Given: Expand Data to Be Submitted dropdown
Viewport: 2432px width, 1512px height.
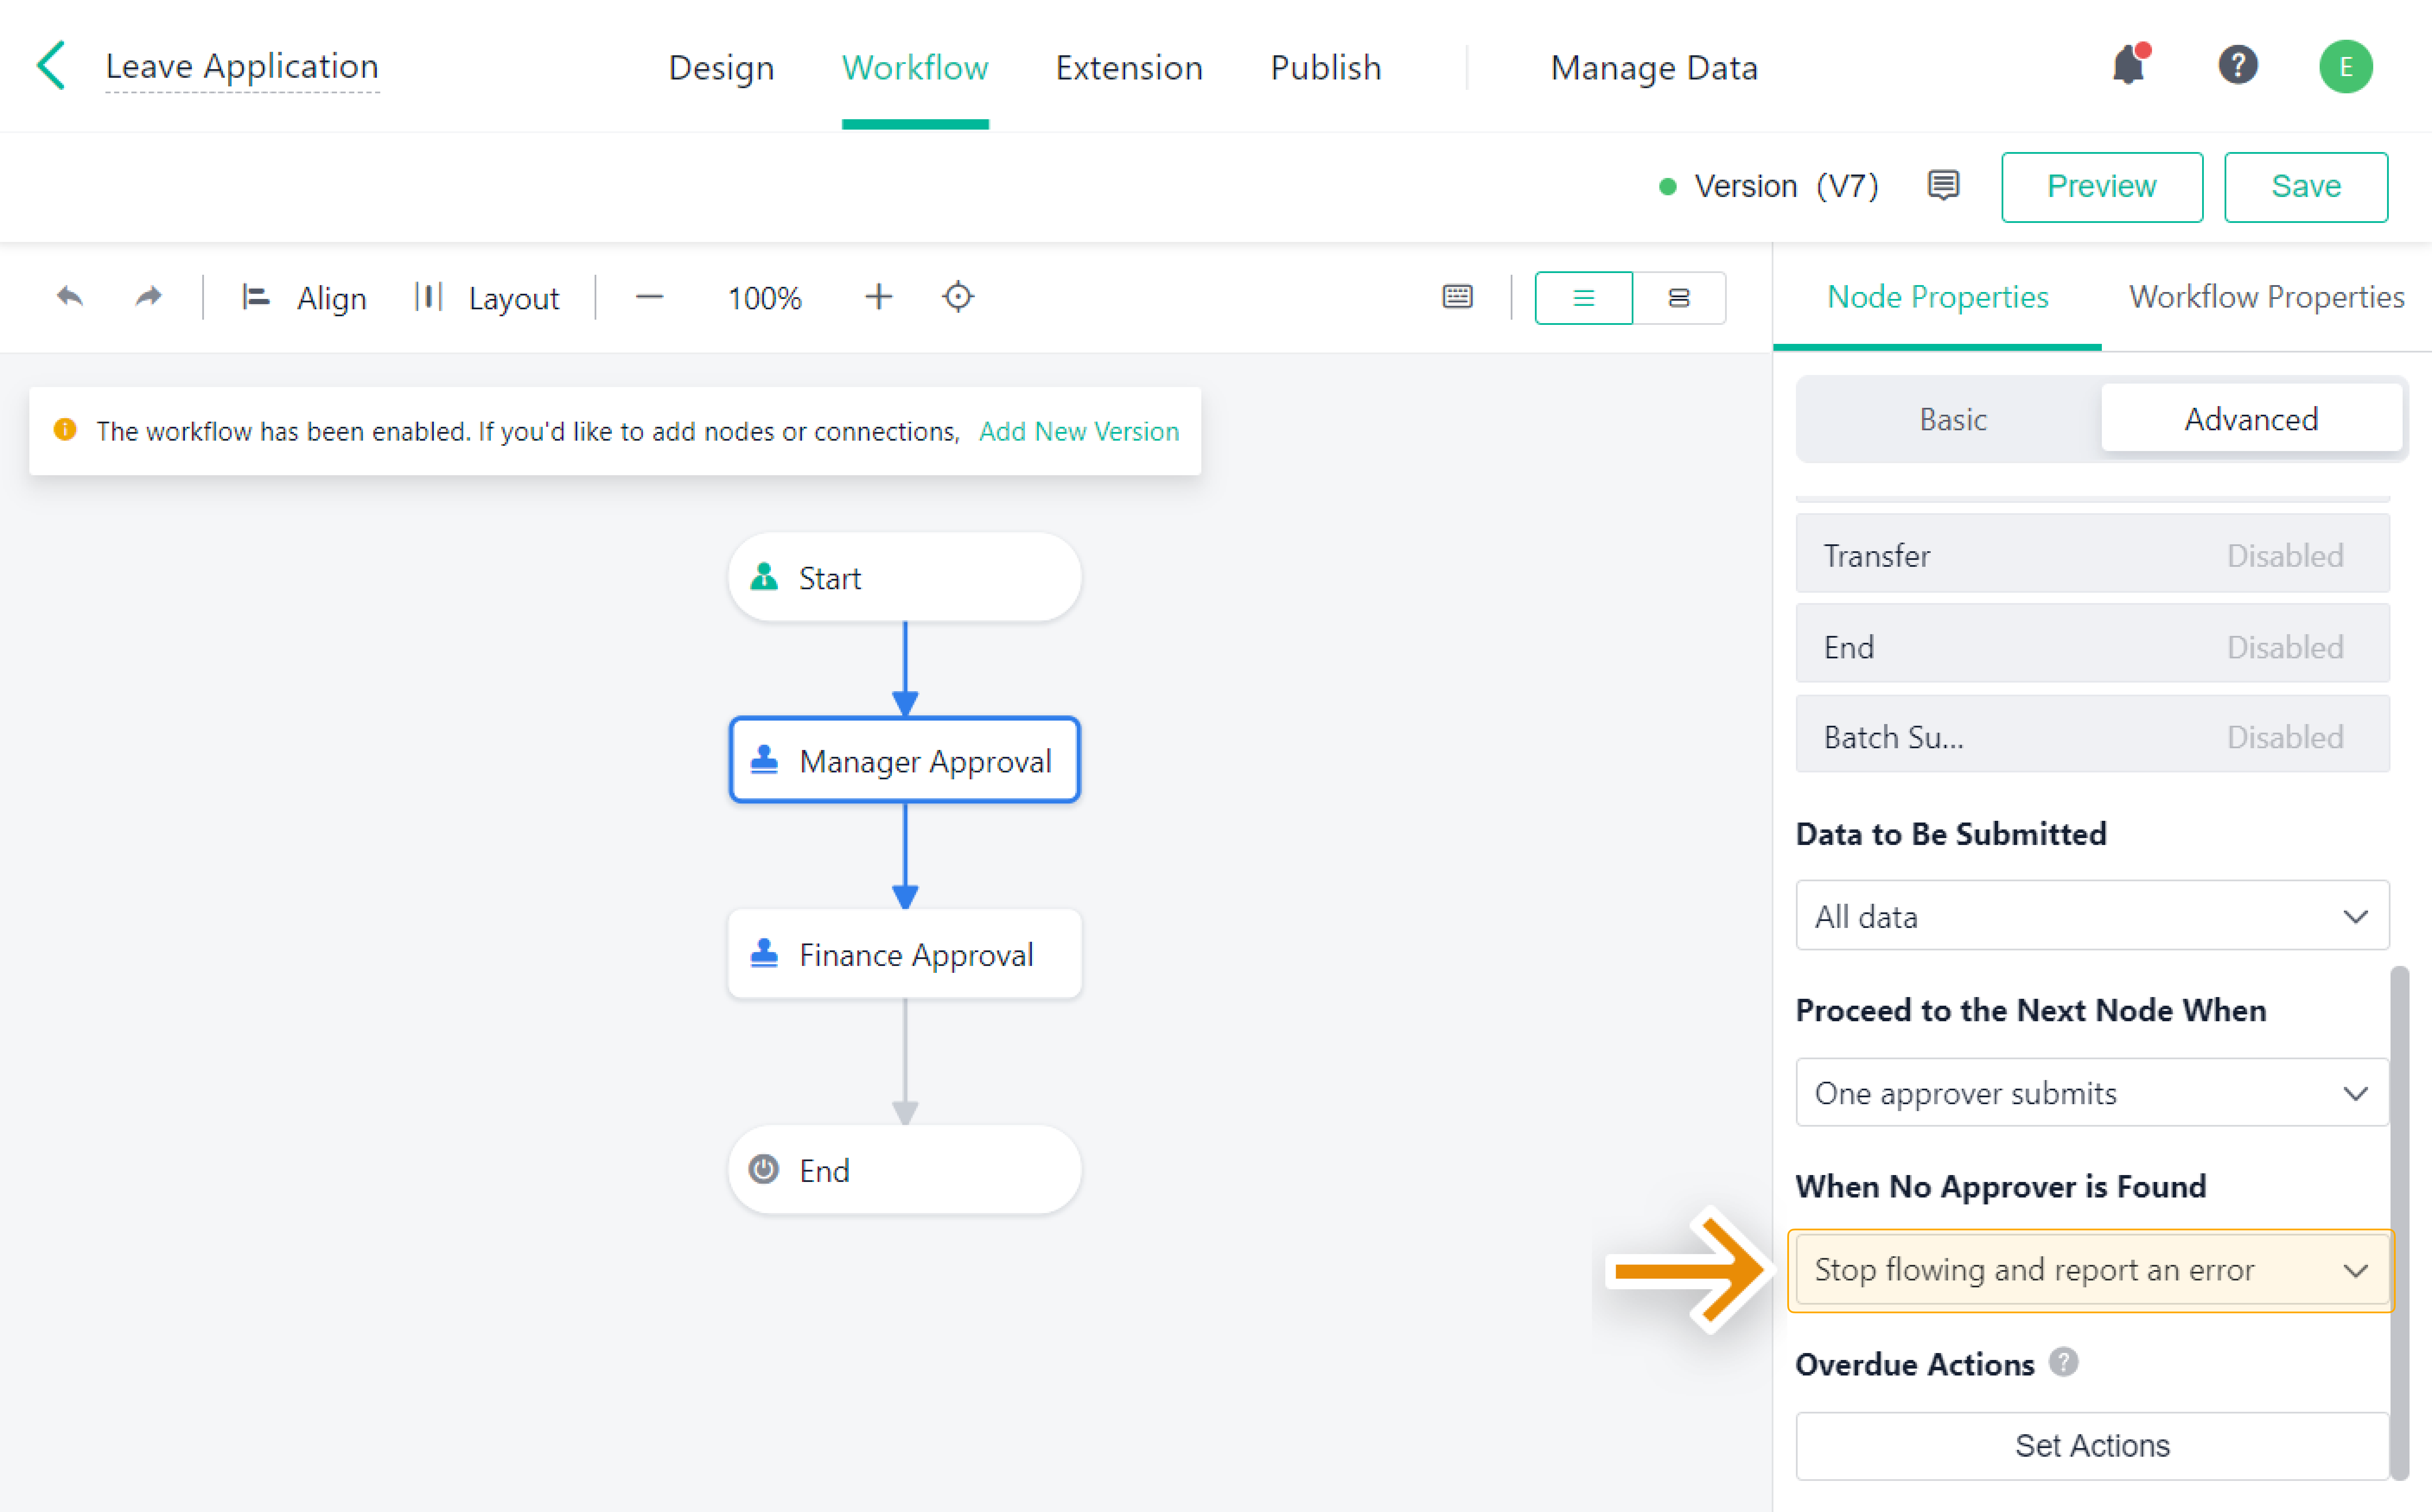Looking at the screenshot, I should 2091,916.
